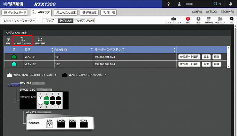Switch to the LANマップ tab
Image resolution: width=237 pixels, height=136 pixels.
tap(41, 13)
